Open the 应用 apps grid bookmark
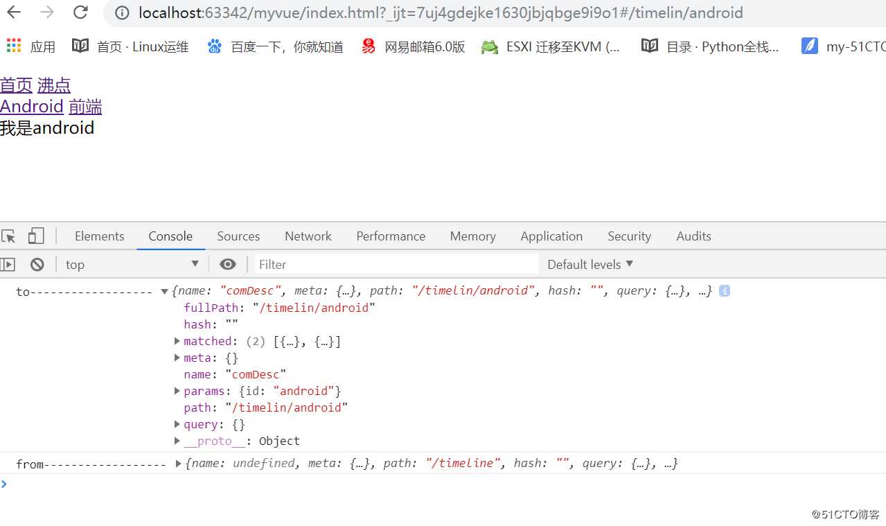 31,46
